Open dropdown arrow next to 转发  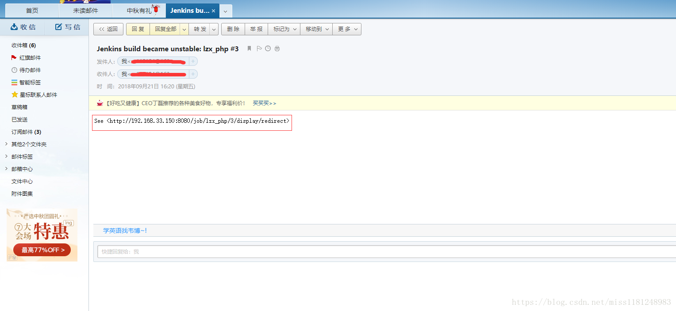[214, 29]
